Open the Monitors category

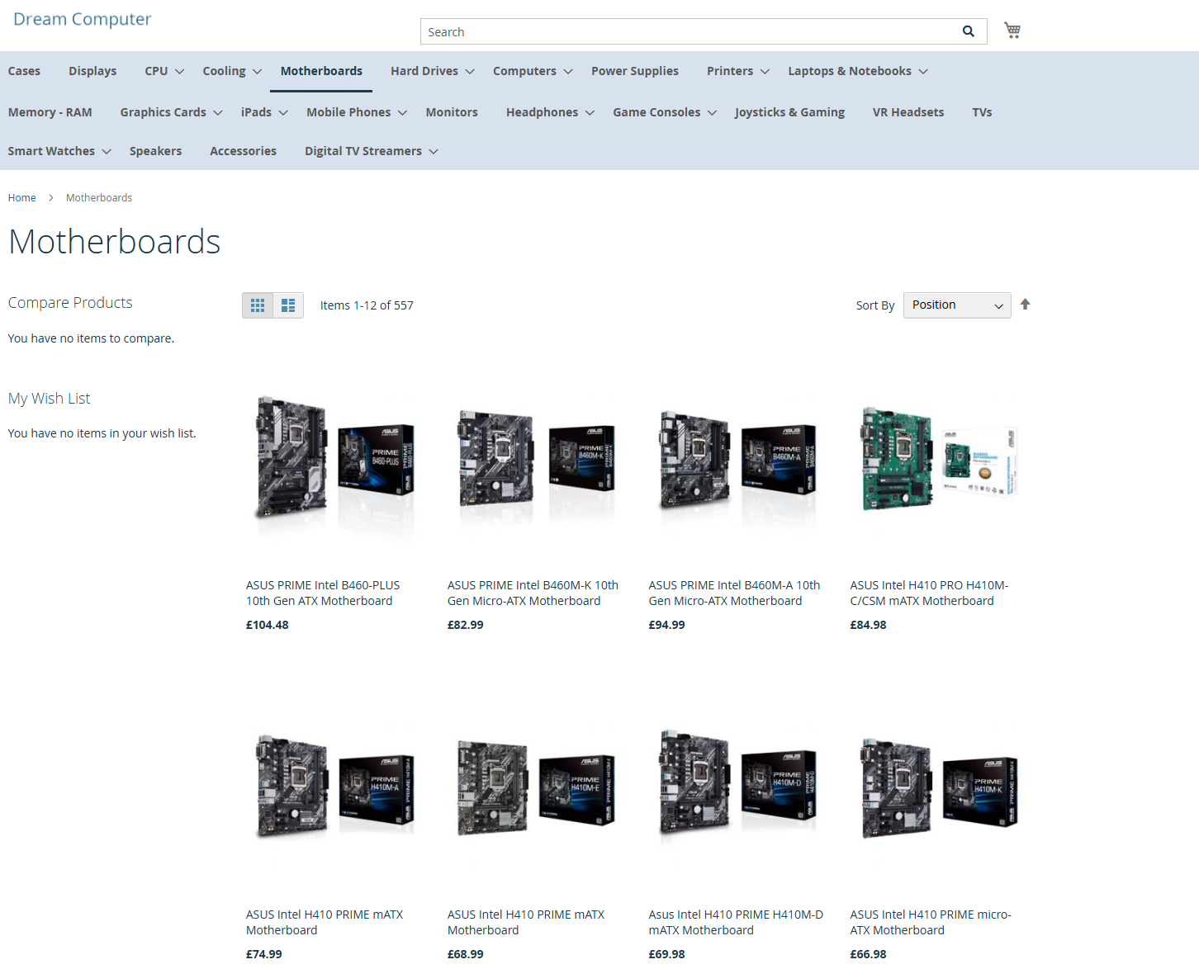(x=452, y=112)
